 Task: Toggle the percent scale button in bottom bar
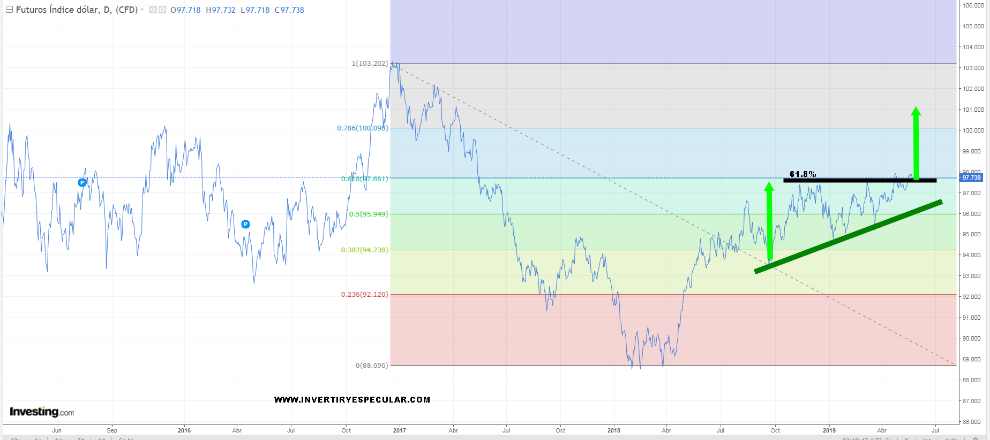(907, 438)
